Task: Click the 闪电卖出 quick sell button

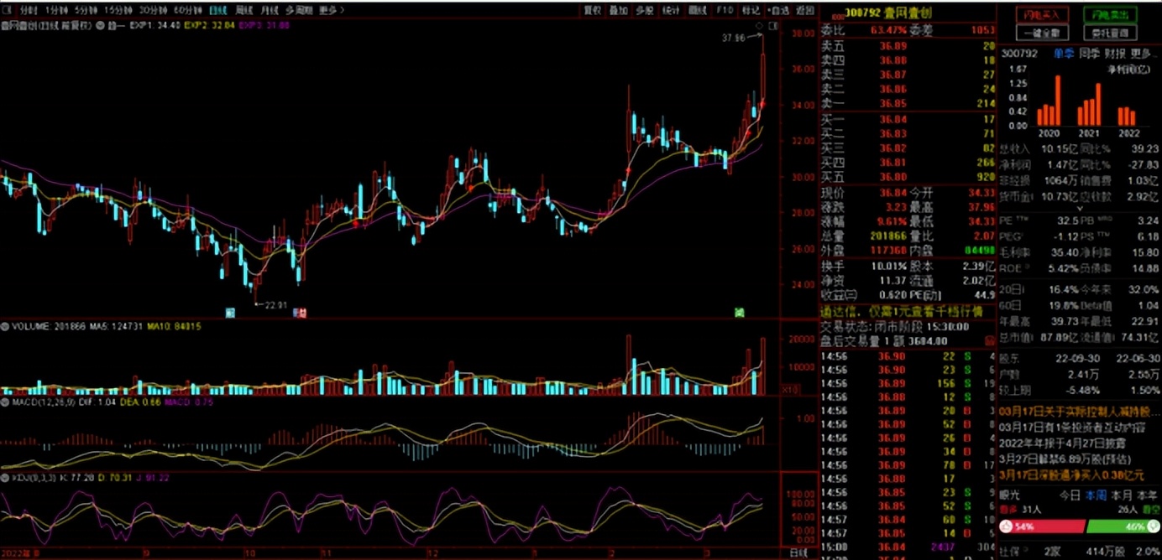Action: [x=1110, y=14]
